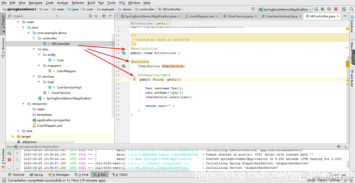355x183 pixels.
Task: Move up stack trace arrow in Run panel
Action: 17,153
